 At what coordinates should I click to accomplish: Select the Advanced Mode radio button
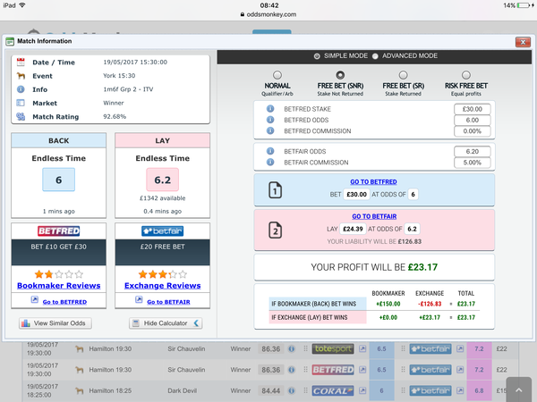pos(375,56)
